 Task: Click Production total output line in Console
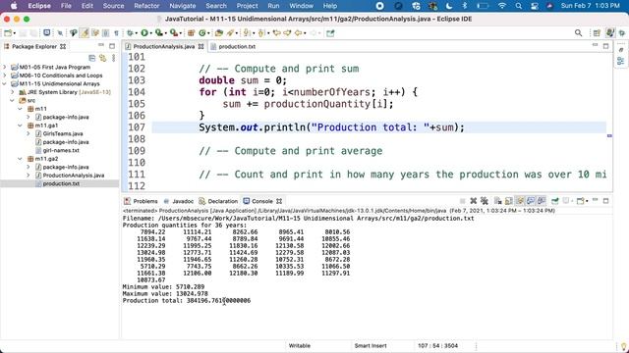[x=187, y=300]
